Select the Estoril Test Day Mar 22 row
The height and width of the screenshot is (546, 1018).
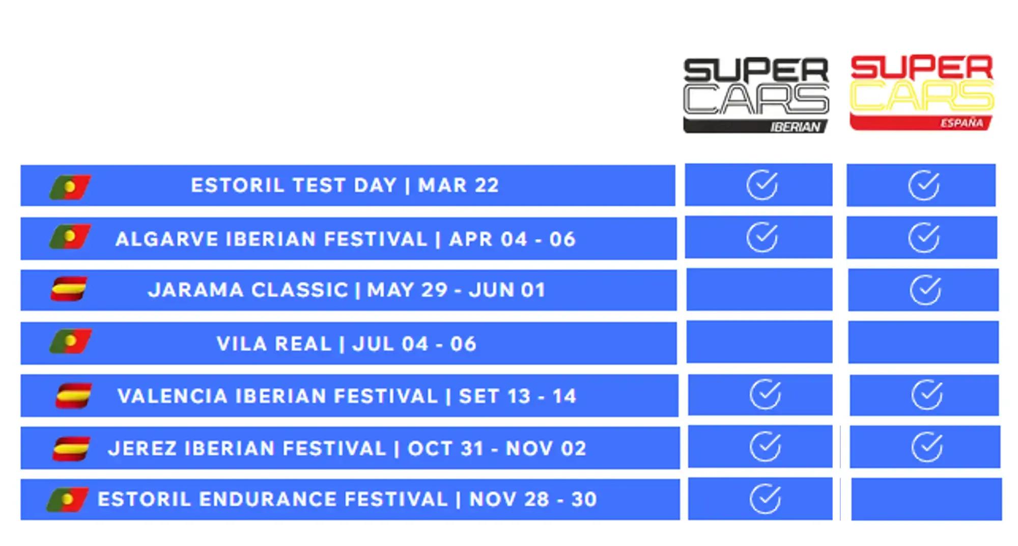[x=348, y=185]
